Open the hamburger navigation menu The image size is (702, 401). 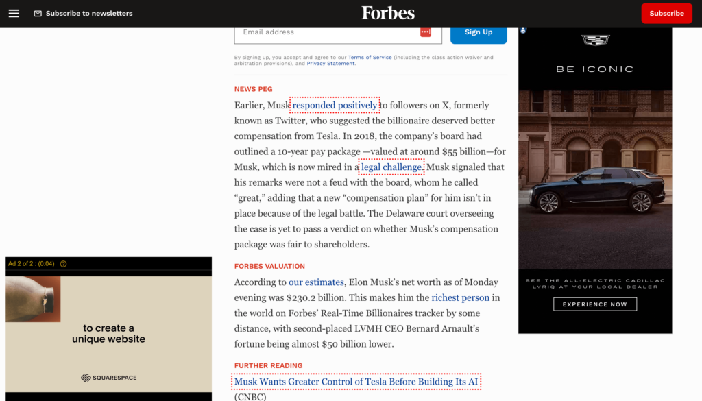coord(14,13)
